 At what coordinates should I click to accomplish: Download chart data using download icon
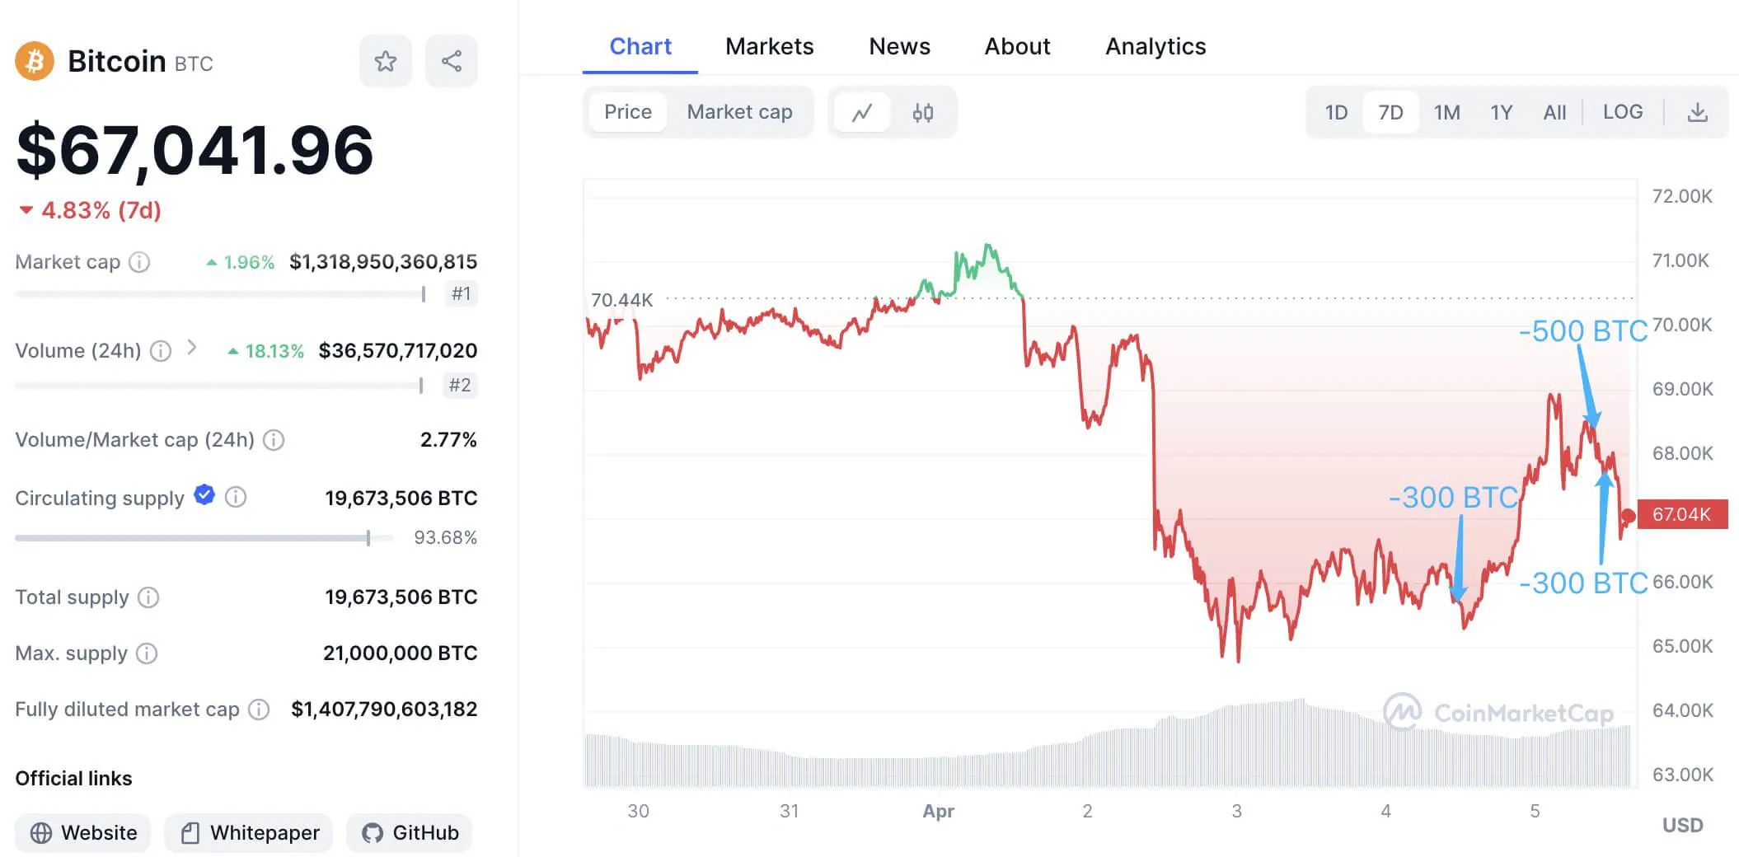pos(1698,112)
